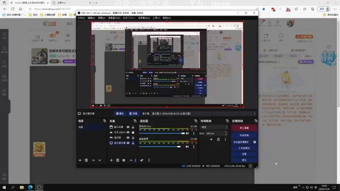This screenshot has width=340, height=191.
Task: Open 麦克风/Aux channel three-dot options
Action: 194,133
